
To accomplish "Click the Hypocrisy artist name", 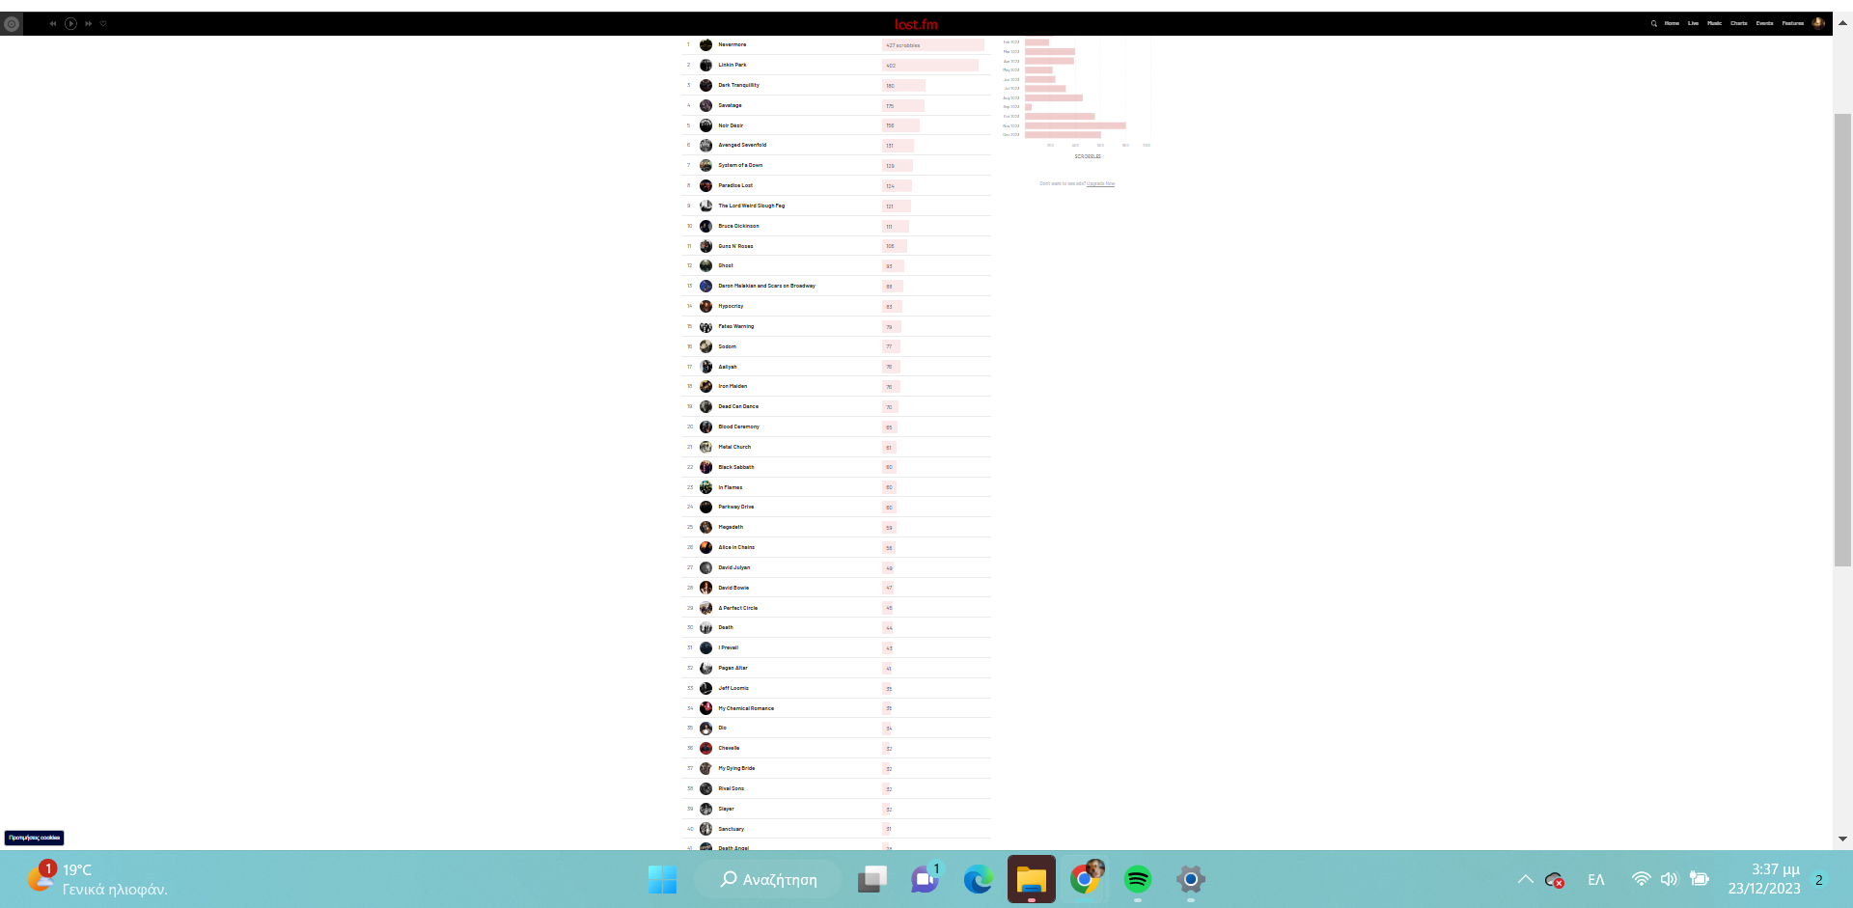I will [x=731, y=306].
